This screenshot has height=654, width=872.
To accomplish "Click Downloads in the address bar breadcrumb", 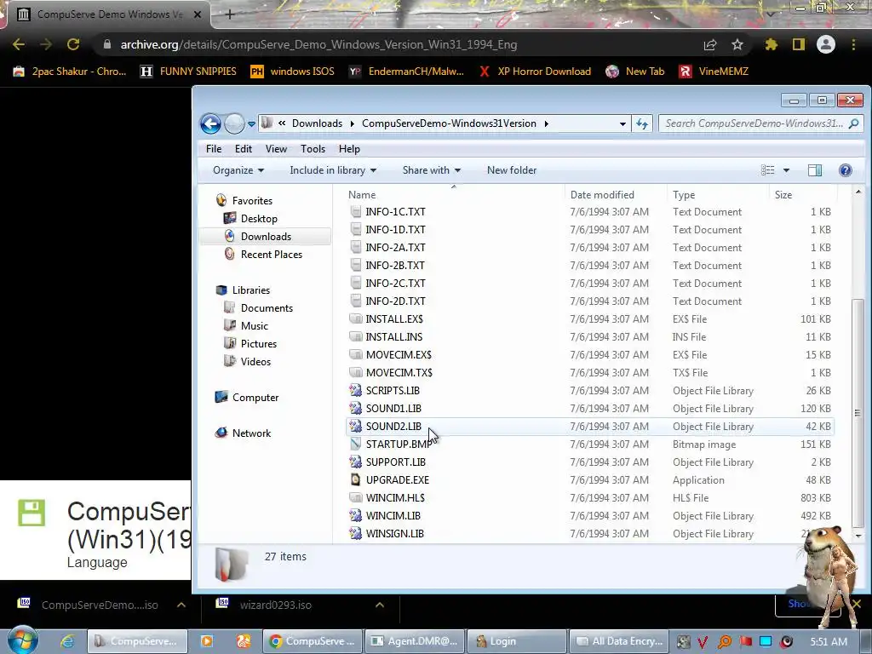I will tap(317, 123).
